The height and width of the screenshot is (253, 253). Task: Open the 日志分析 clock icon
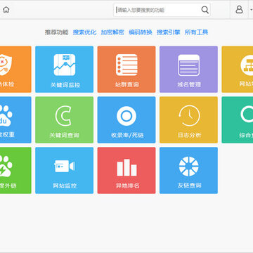point(189,116)
